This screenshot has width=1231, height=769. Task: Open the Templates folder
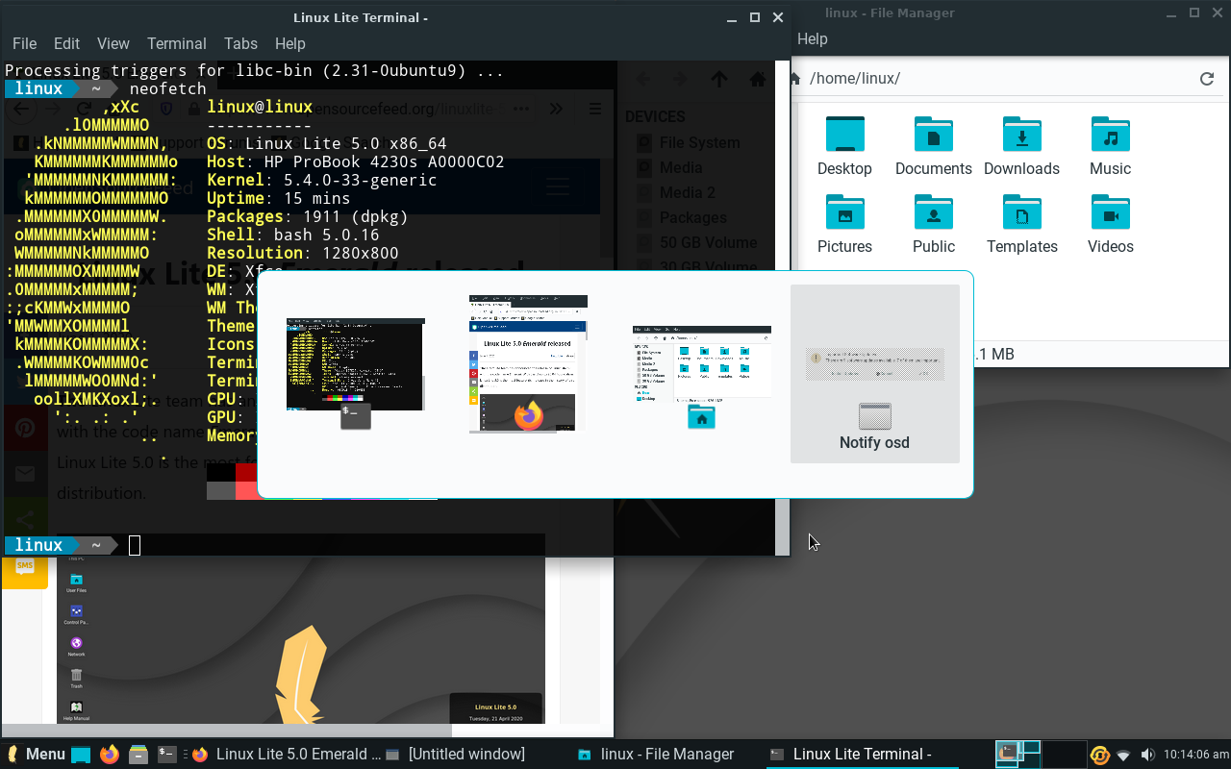tap(1021, 212)
